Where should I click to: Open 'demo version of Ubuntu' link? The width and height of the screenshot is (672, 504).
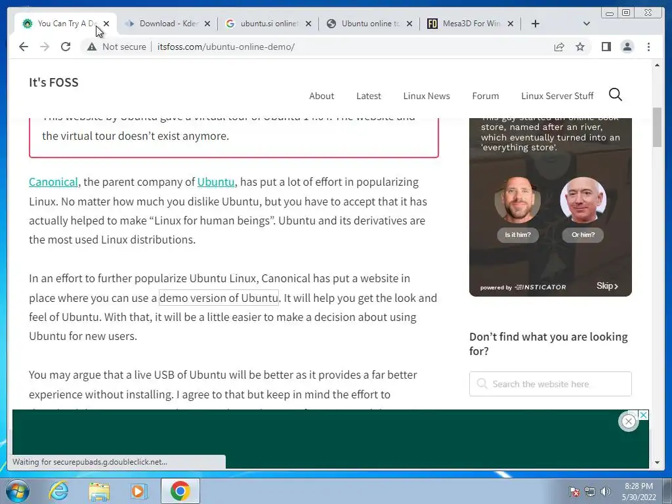[219, 297]
